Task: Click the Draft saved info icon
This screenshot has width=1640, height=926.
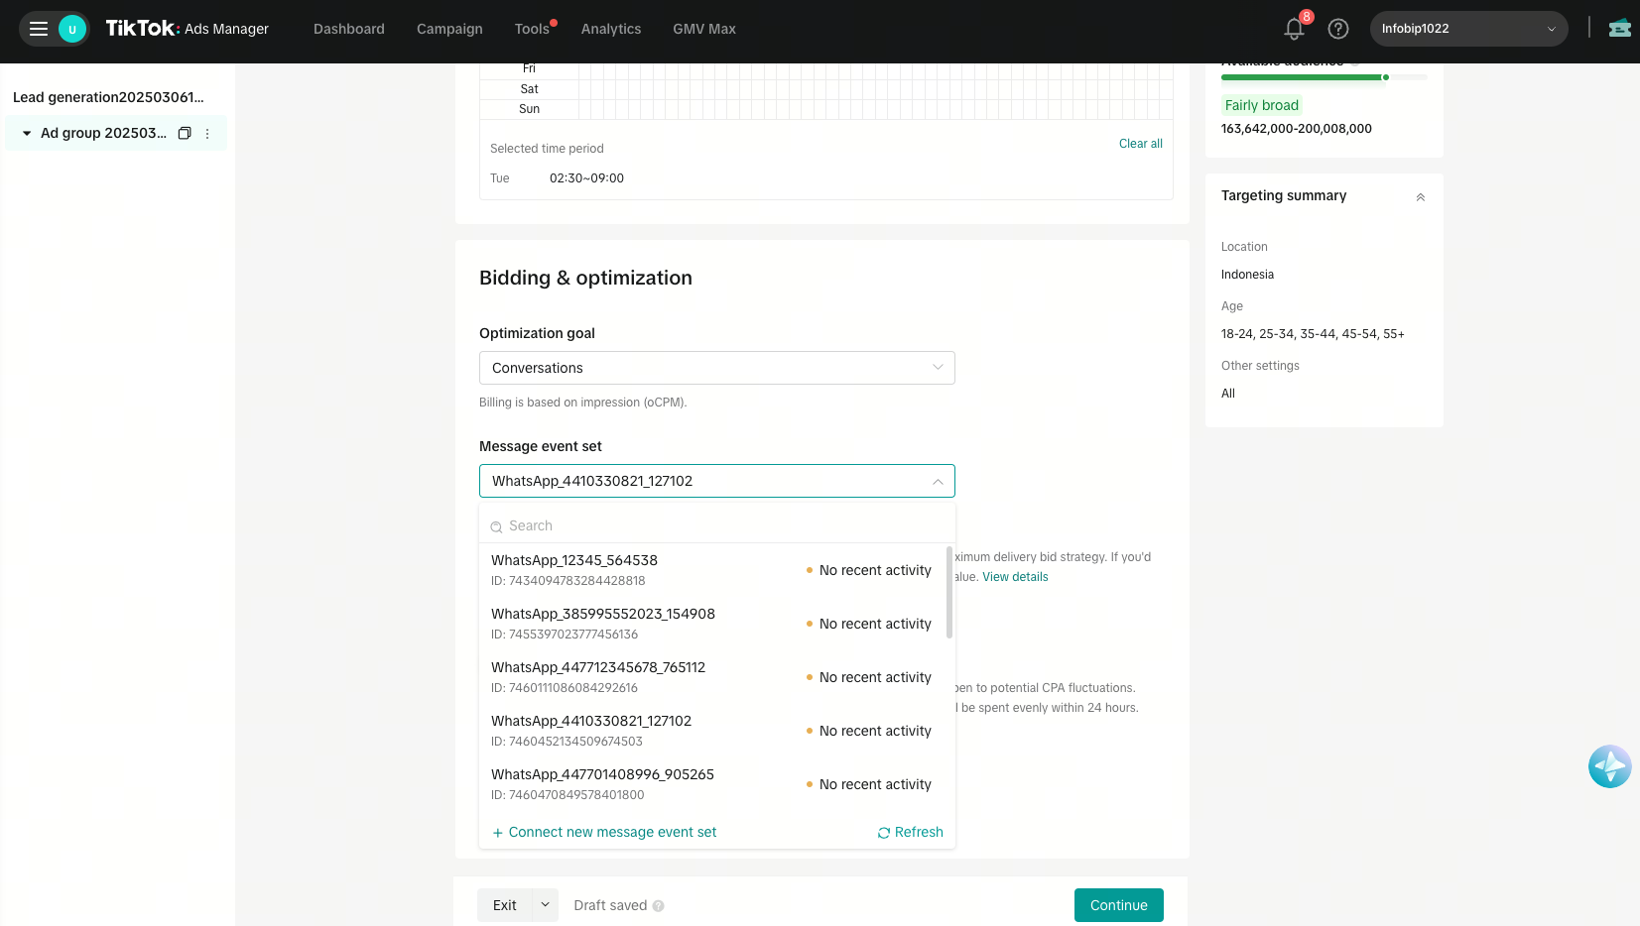Action: (658, 905)
